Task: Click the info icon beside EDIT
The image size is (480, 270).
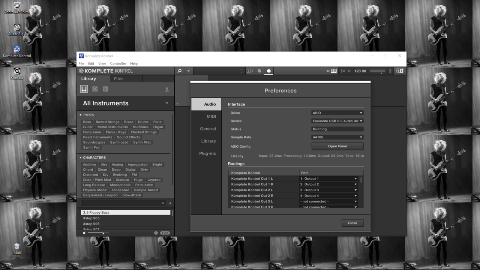Action: (x=156, y=233)
